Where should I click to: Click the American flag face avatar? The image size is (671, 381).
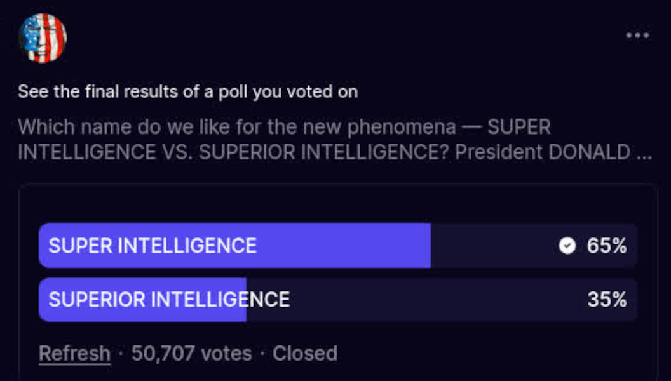43,38
